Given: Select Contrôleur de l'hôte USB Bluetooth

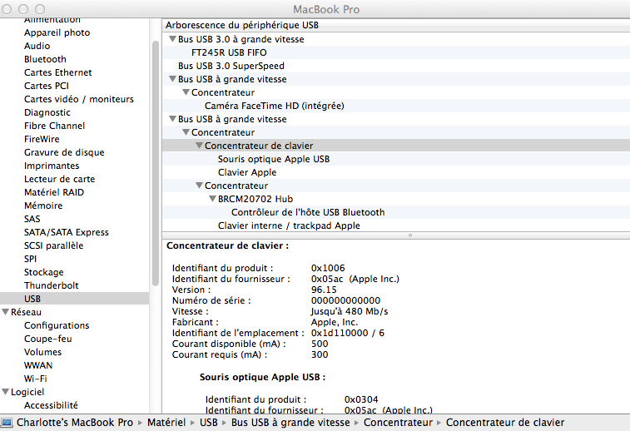Looking at the screenshot, I should 308,212.
